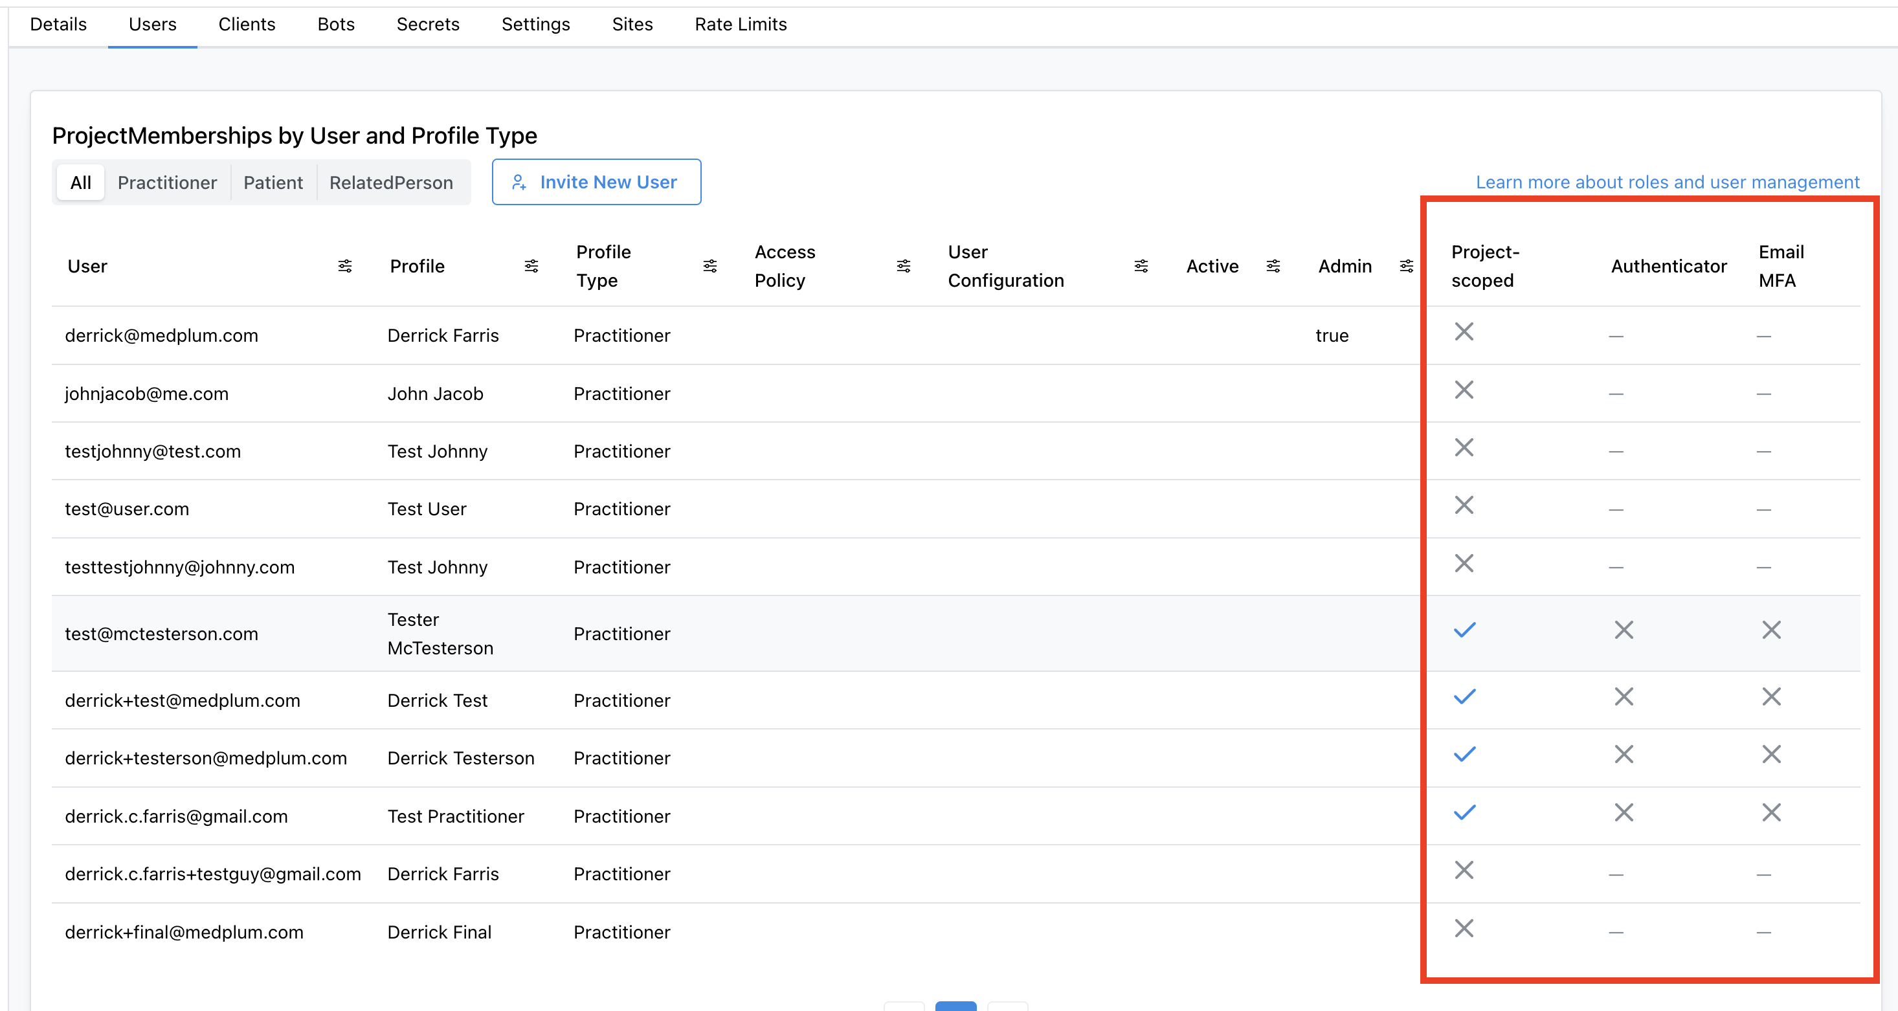1898x1011 pixels.
Task: Click Email MFA X icon for derrick+testerson@medplum.com
Action: pyautogui.click(x=1771, y=754)
